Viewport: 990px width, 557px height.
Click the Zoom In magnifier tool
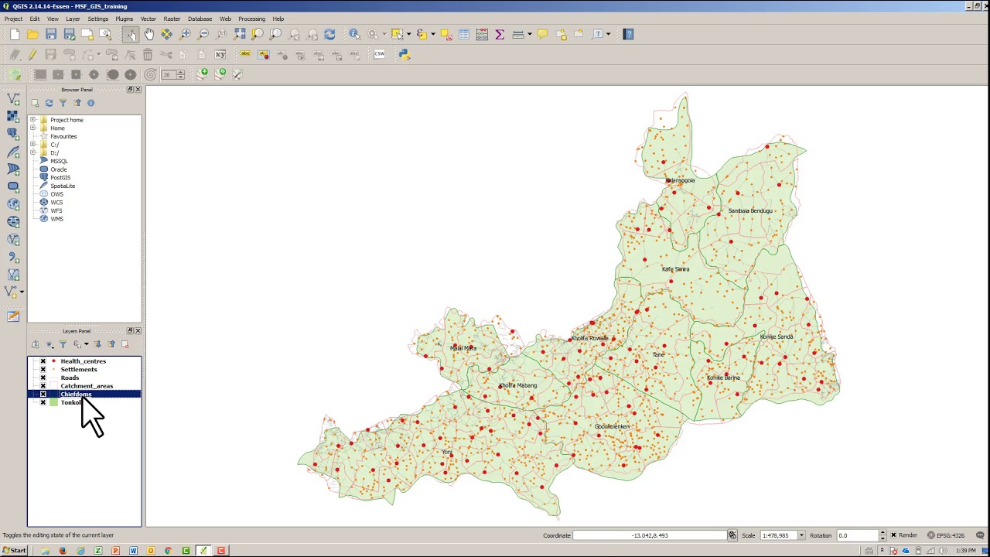pos(186,34)
